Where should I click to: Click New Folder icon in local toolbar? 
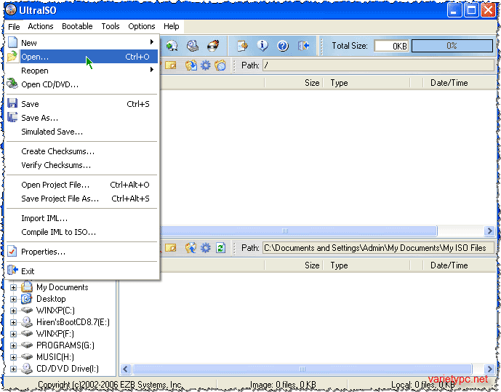click(x=171, y=248)
